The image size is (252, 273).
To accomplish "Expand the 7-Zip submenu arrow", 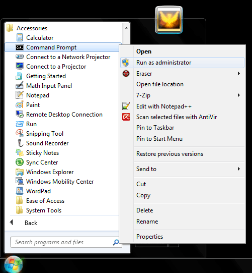I will [x=239, y=95].
